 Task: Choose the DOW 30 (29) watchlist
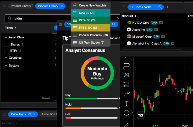click(90, 20)
